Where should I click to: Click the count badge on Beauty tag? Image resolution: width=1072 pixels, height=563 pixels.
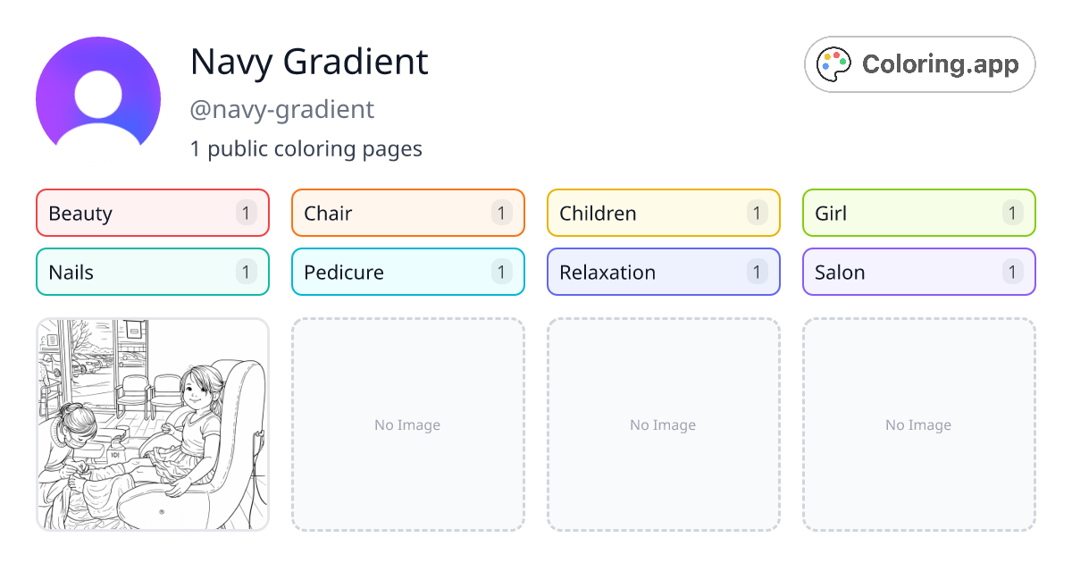pos(246,213)
